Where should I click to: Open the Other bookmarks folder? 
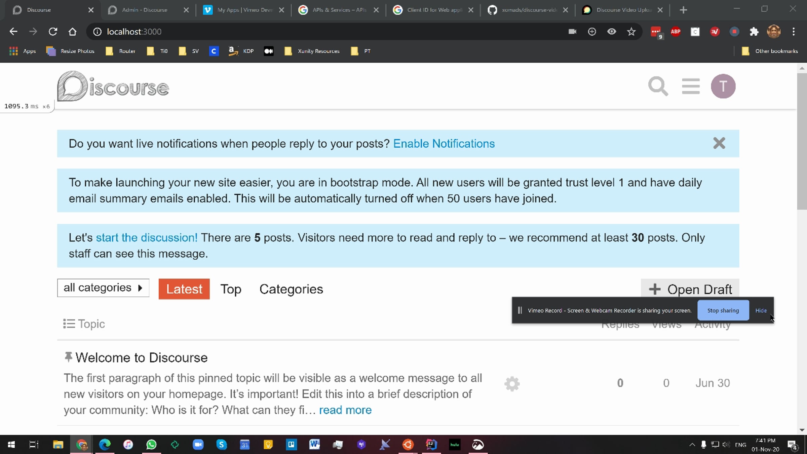(769, 51)
